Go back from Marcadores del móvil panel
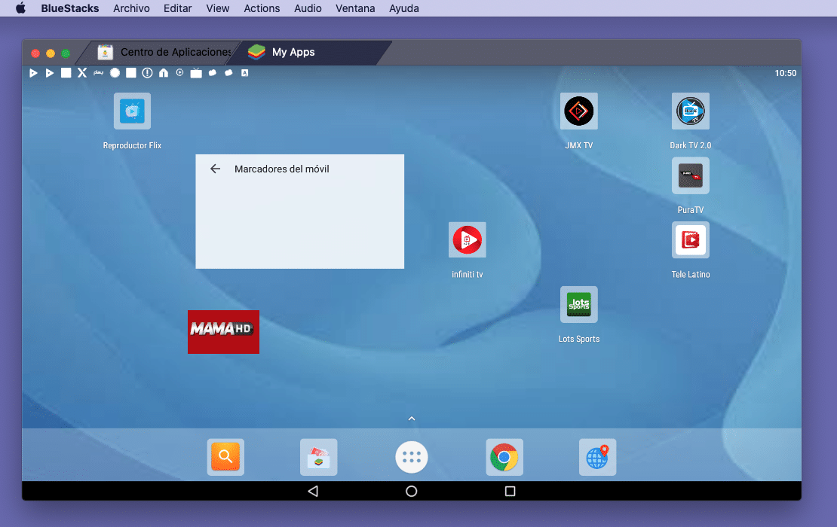 (x=215, y=169)
